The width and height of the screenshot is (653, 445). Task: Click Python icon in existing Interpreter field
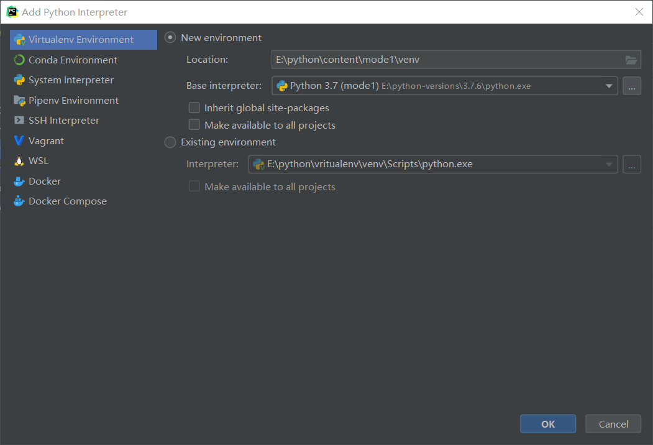point(258,164)
